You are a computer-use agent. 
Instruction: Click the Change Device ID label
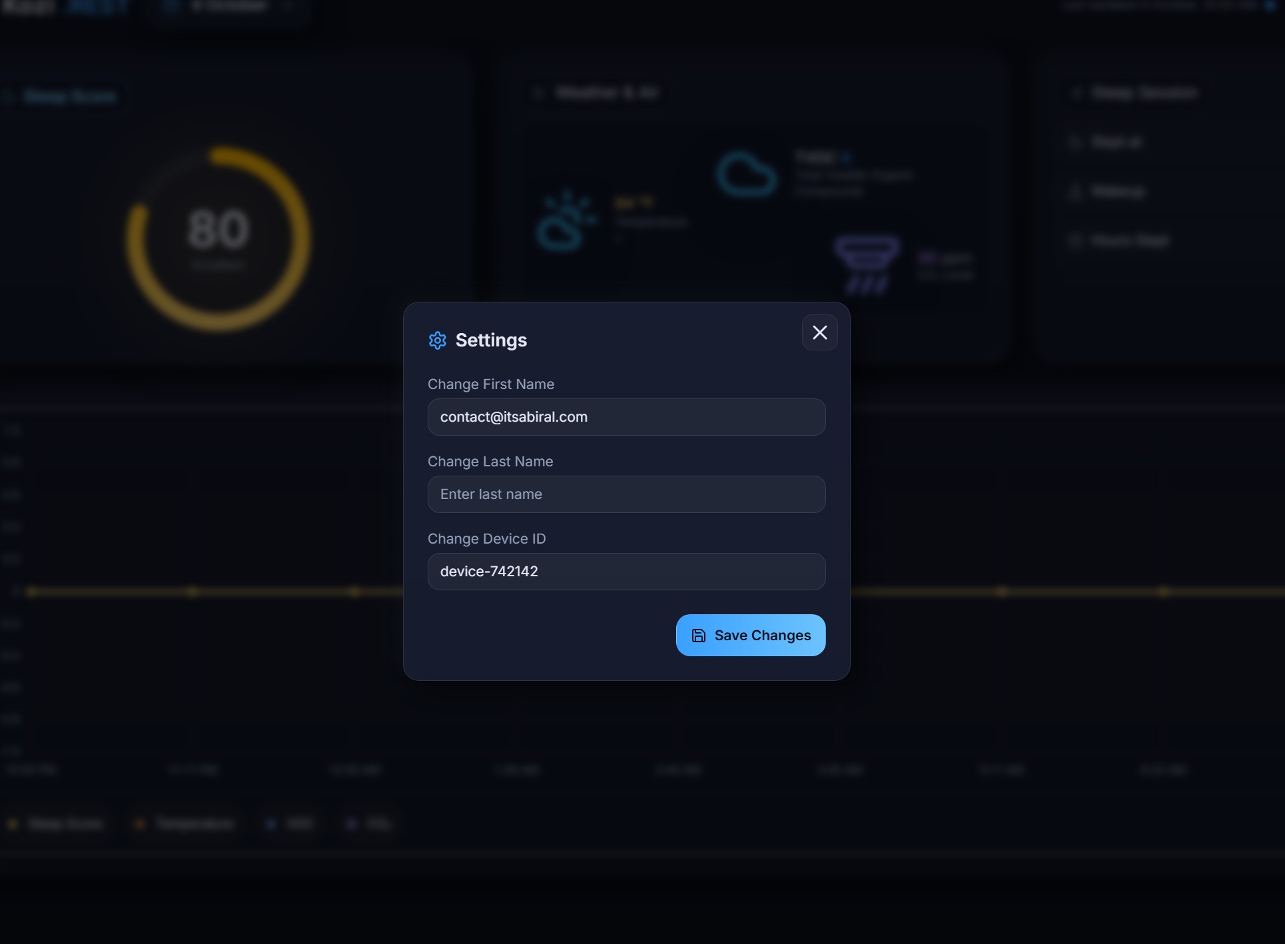pyautogui.click(x=486, y=539)
